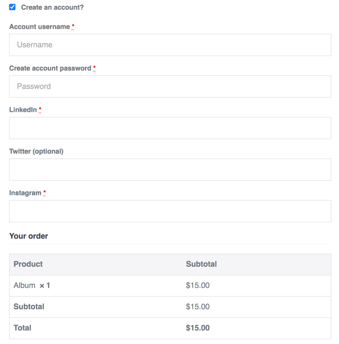Click the Product column header
The image size is (339, 344).
coord(28,264)
